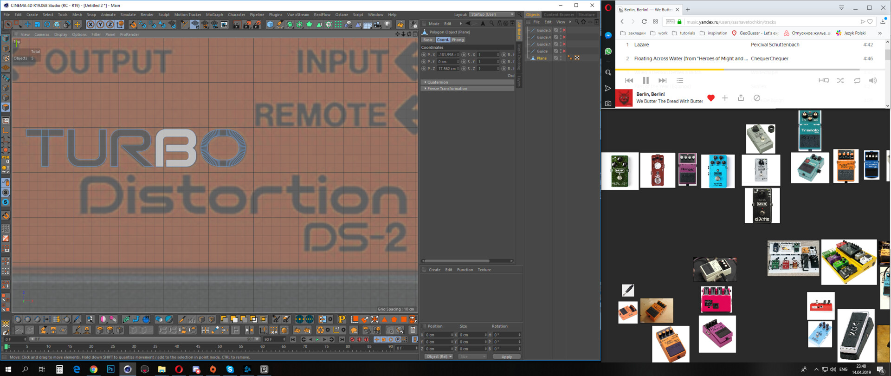Toggle repeat in Yandex Music player
891x376 pixels.
click(x=857, y=80)
